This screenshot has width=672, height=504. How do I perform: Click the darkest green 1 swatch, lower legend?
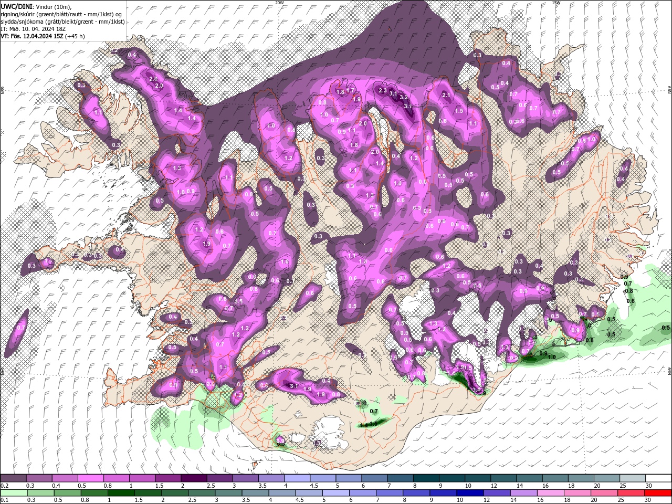click(x=121, y=493)
